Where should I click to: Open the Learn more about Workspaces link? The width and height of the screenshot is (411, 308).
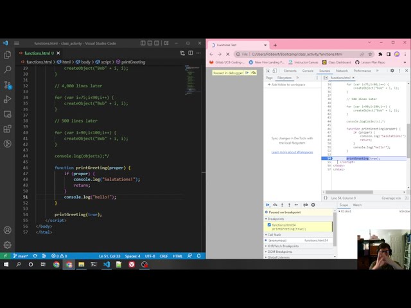[x=292, y=152]
